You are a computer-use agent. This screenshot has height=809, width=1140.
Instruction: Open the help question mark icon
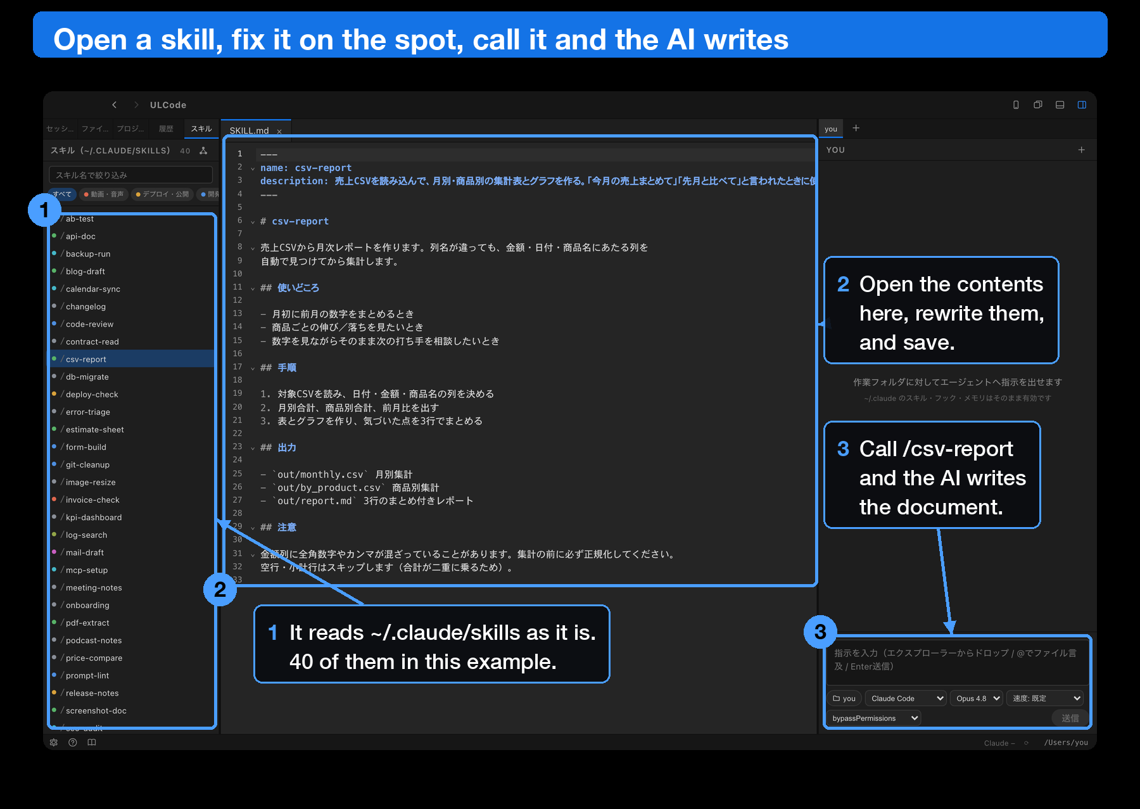[x=73, y=742]
